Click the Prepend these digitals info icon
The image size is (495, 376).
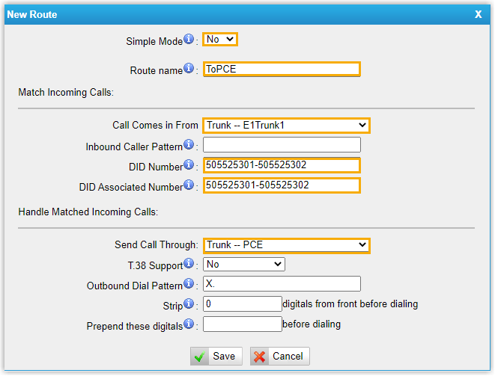pos(189,324)
